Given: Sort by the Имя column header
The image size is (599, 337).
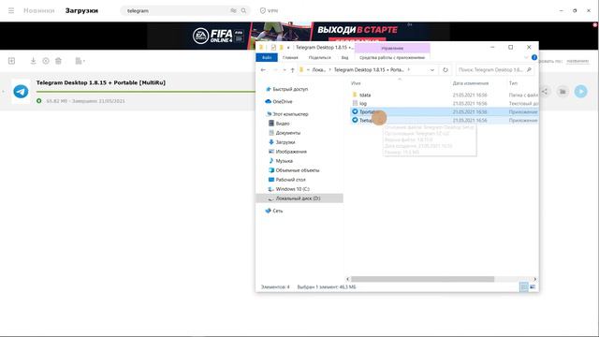Looking at the screenshot, I should 356,83.
